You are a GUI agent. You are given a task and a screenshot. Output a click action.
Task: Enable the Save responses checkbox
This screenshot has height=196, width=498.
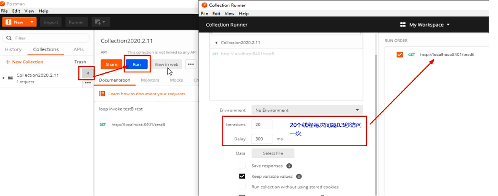point(242,166)
